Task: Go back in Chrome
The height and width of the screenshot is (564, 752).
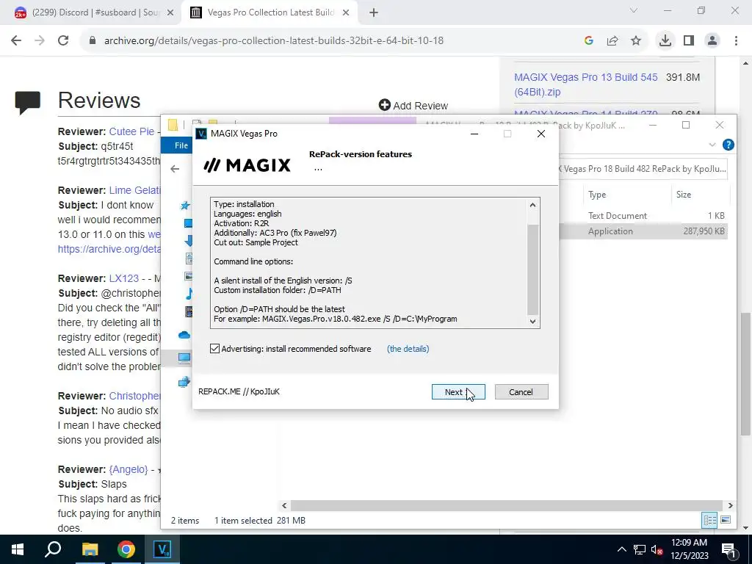Action: tap(16, 41)
